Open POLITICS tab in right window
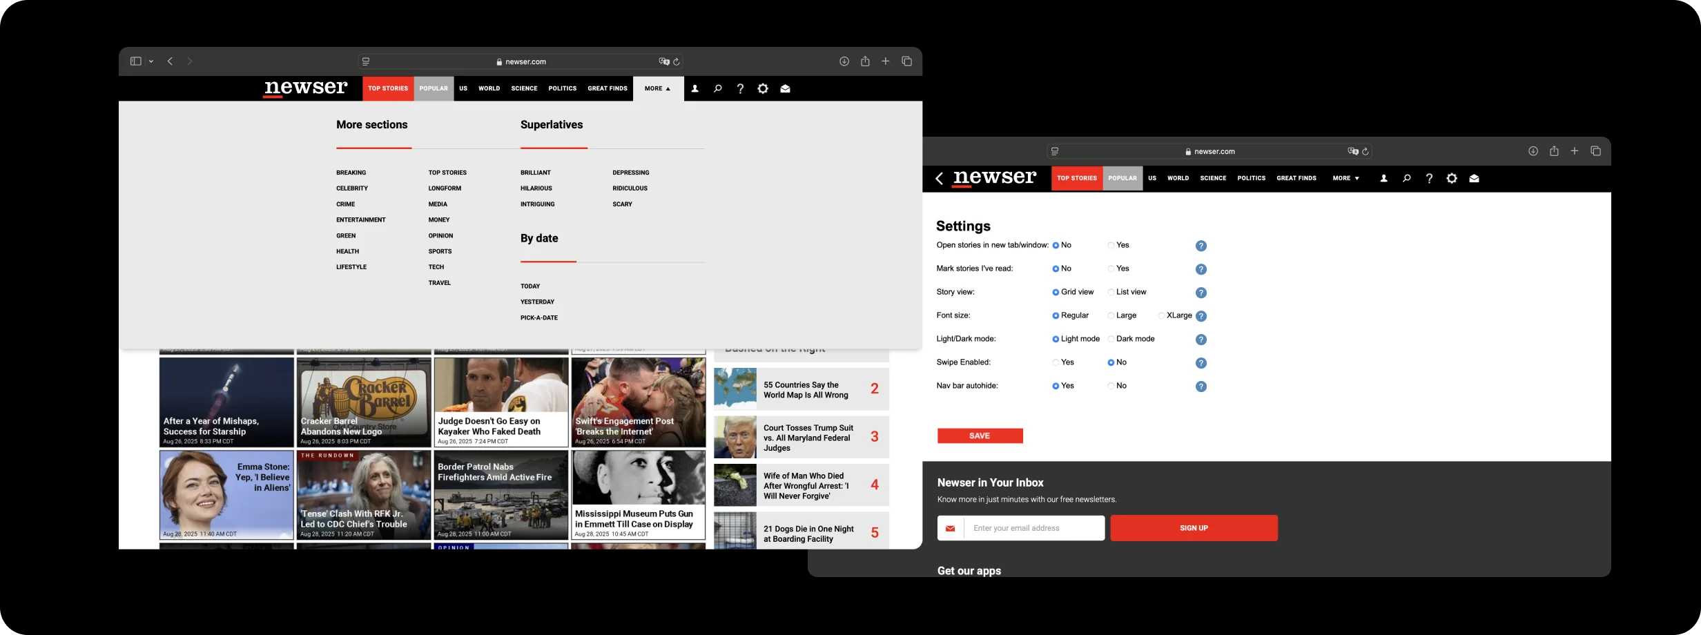 [x=1251, y=179]
